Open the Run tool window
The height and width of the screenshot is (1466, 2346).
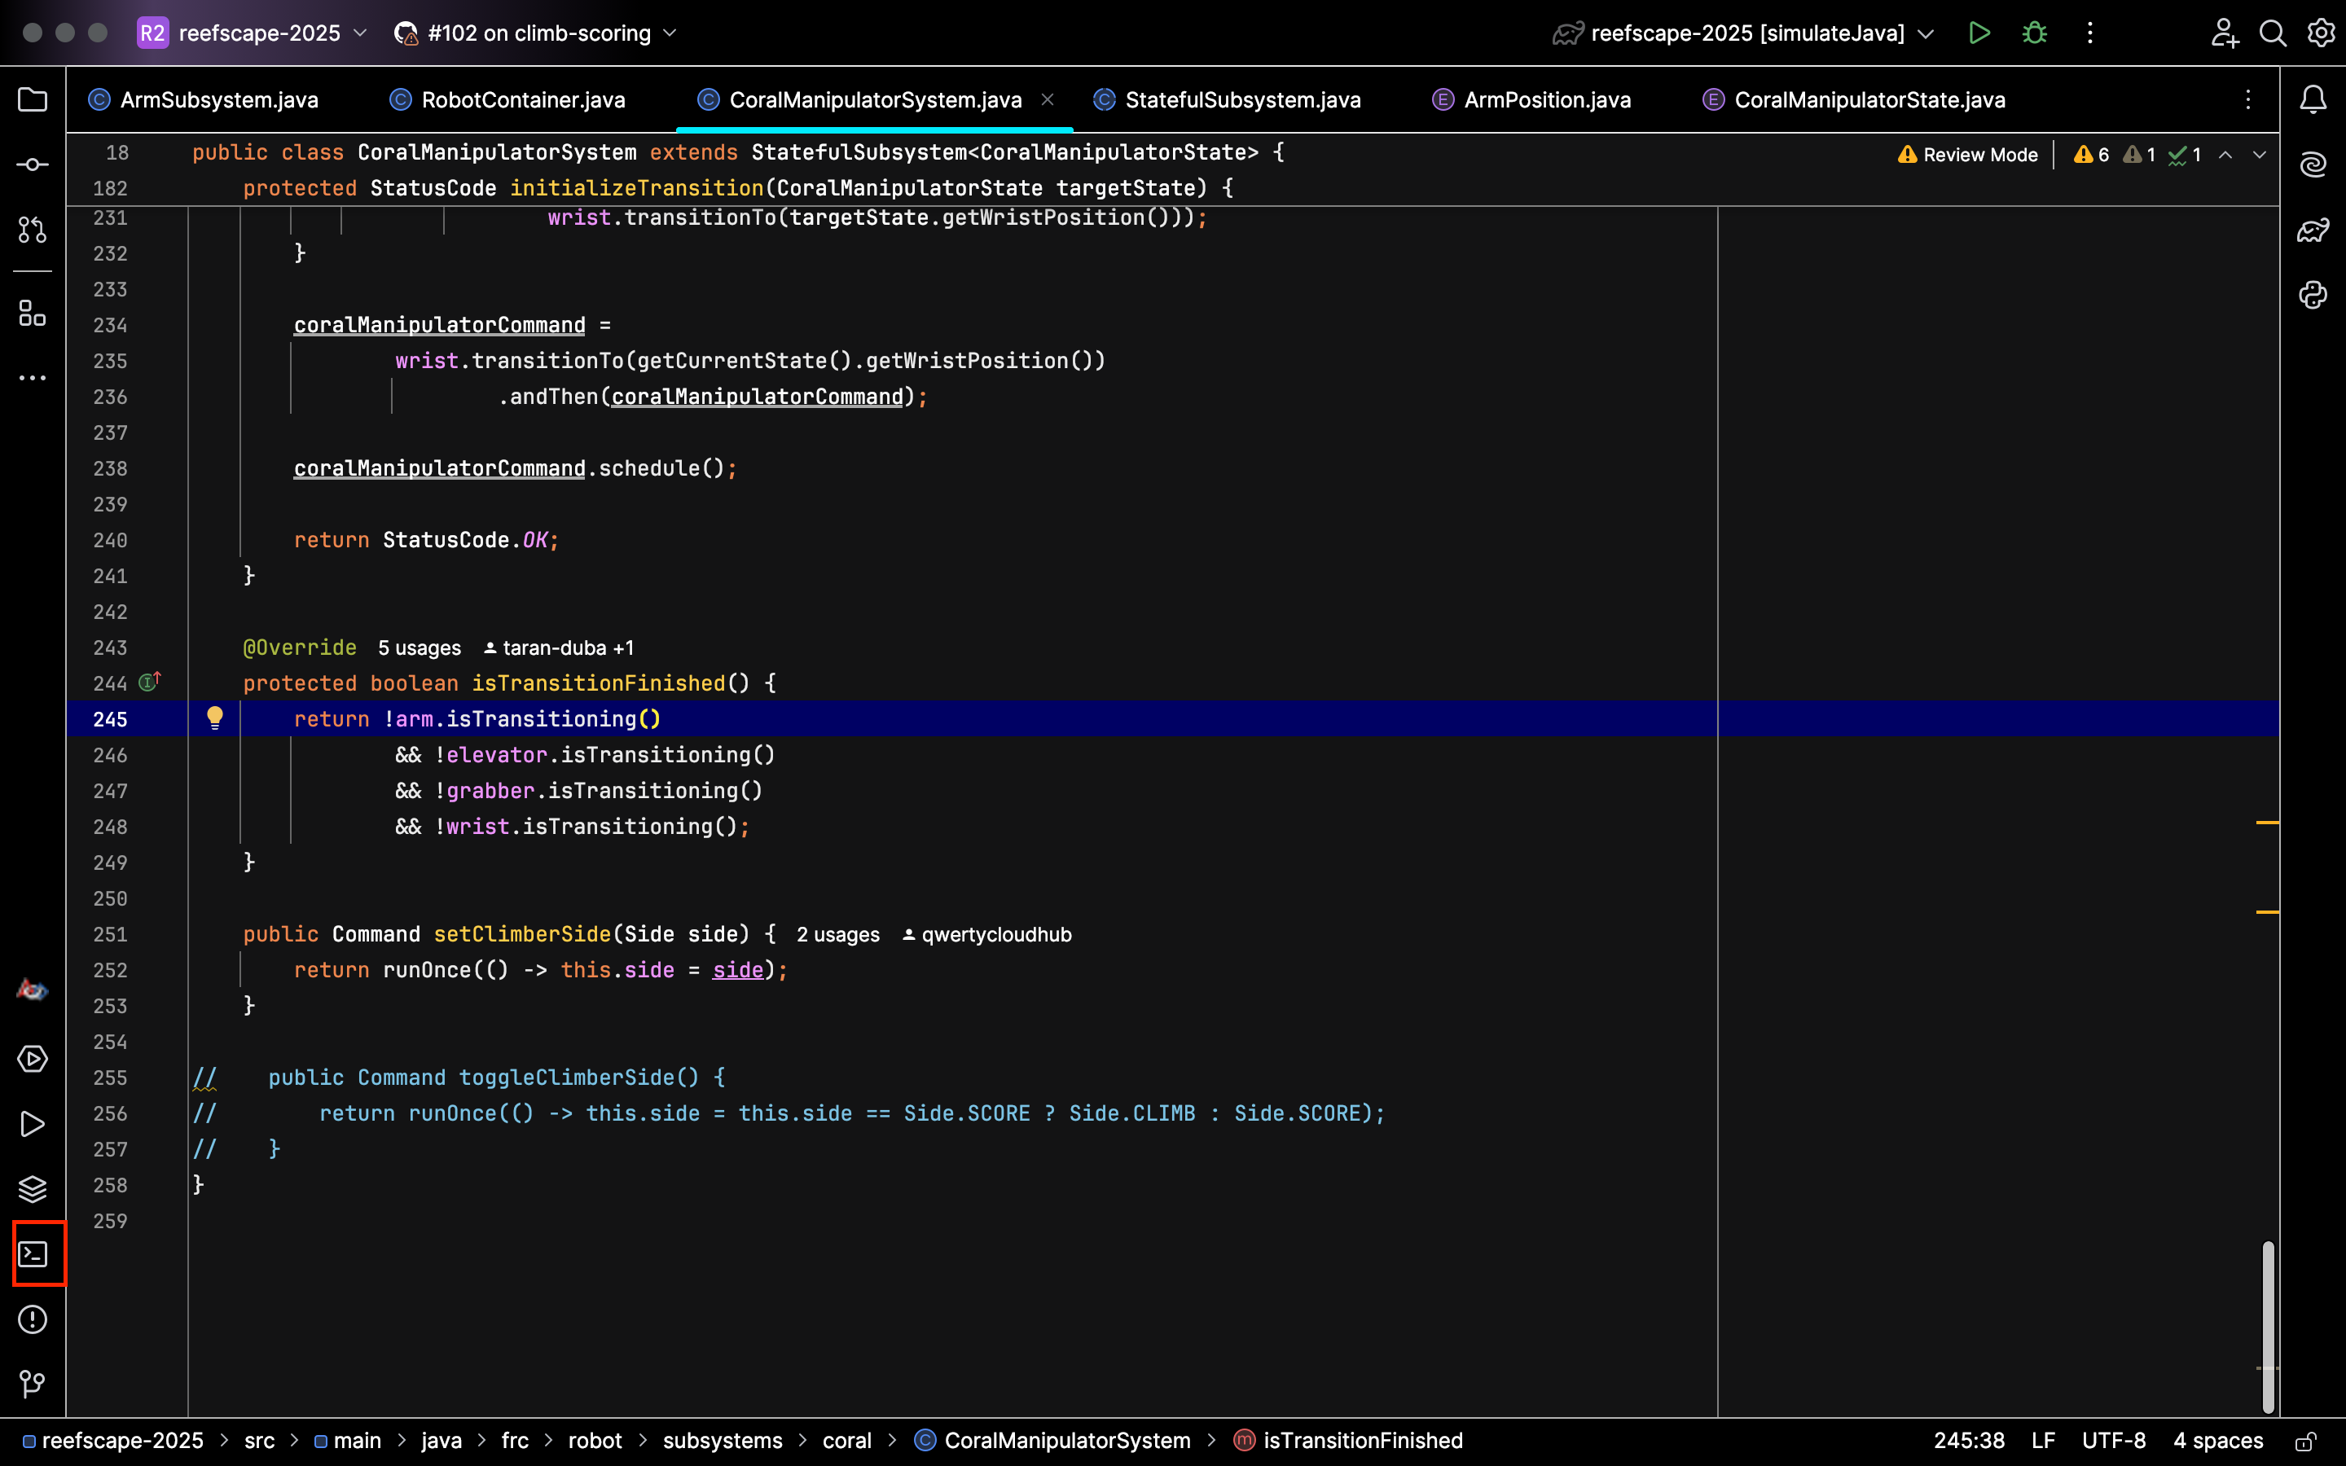[x=32, y=1124]
